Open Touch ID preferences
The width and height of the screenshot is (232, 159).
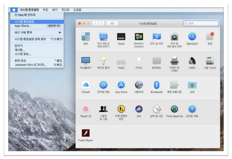(85, 109)
